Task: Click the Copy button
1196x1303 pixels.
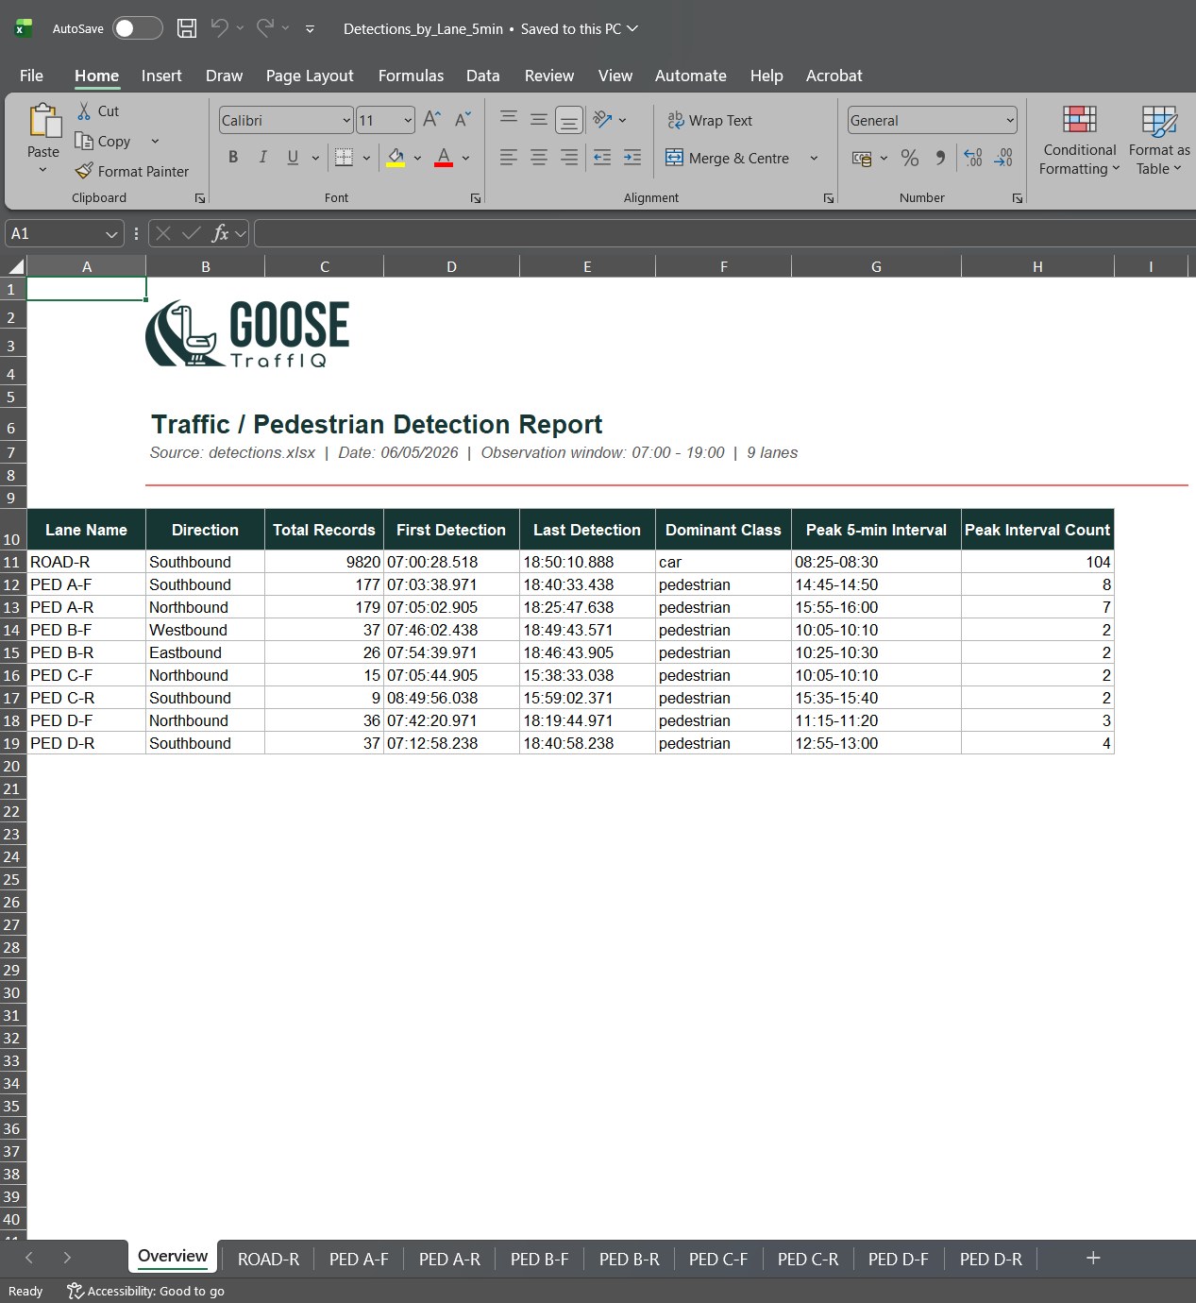Action: click(x=104, y=141)
